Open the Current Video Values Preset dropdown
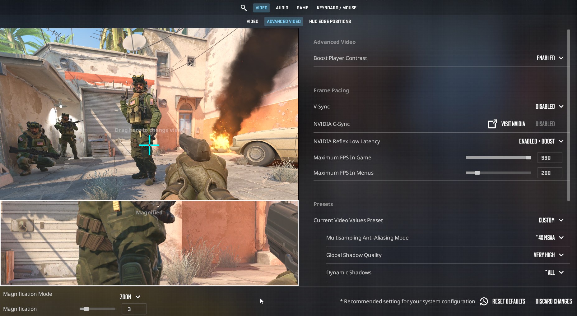 click(x=551, y=220)
